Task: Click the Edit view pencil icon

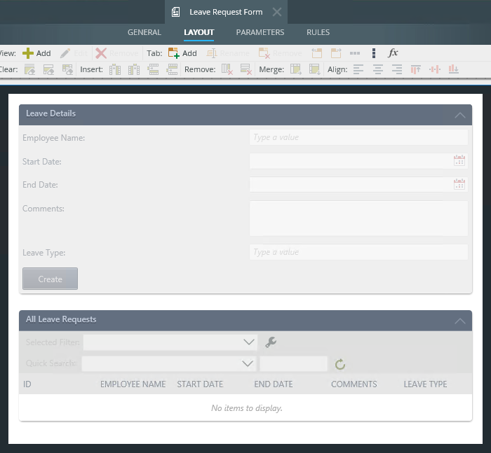Action: [x=65, y=53]
